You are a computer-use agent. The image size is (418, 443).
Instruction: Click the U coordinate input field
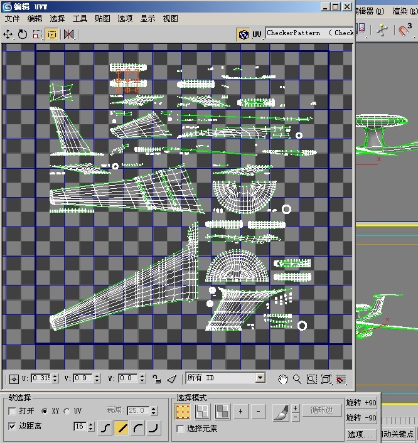click(x=40, y=378)
